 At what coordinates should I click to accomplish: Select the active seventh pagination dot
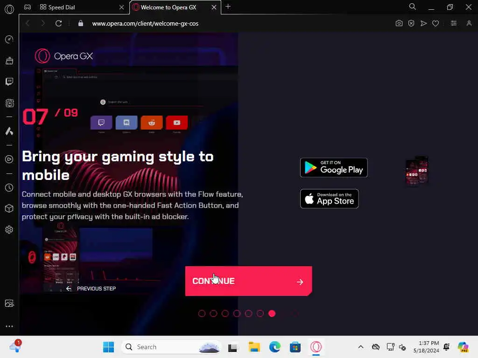272,314
